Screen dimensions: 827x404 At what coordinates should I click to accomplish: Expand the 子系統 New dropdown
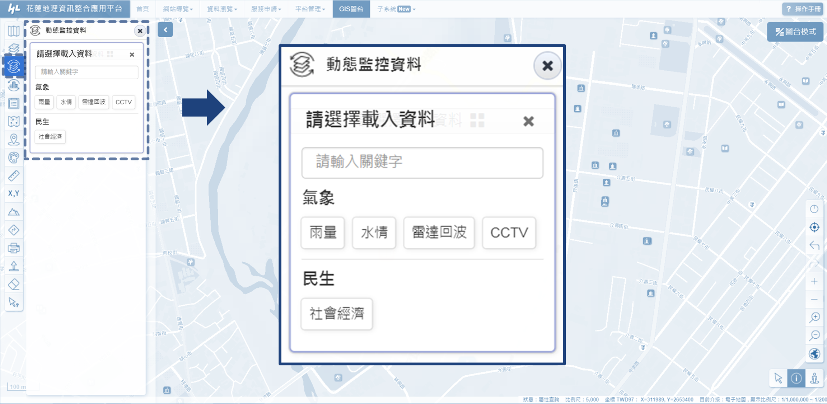click(396, 9)
